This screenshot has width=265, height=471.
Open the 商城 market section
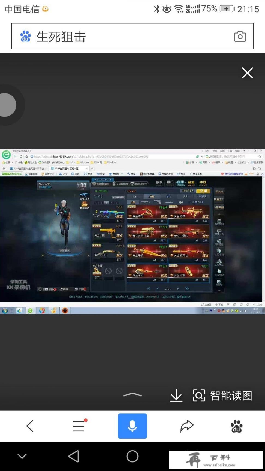(191, 183)
